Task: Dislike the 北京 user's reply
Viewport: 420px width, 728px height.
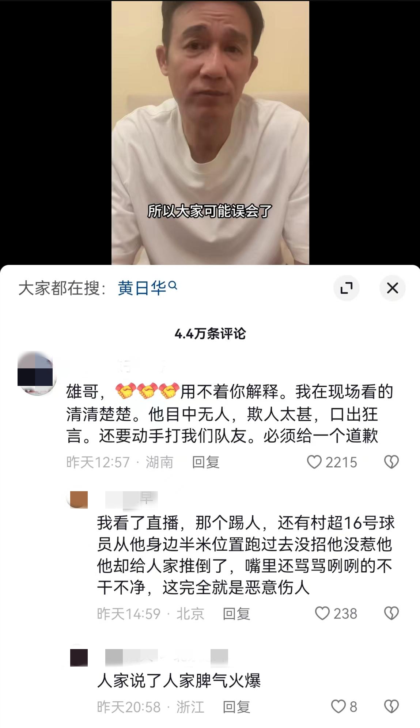Action: point(391,613)
